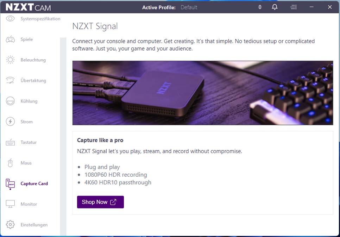
Task: Switch to the Capture Card section
Action: point(34,184)
